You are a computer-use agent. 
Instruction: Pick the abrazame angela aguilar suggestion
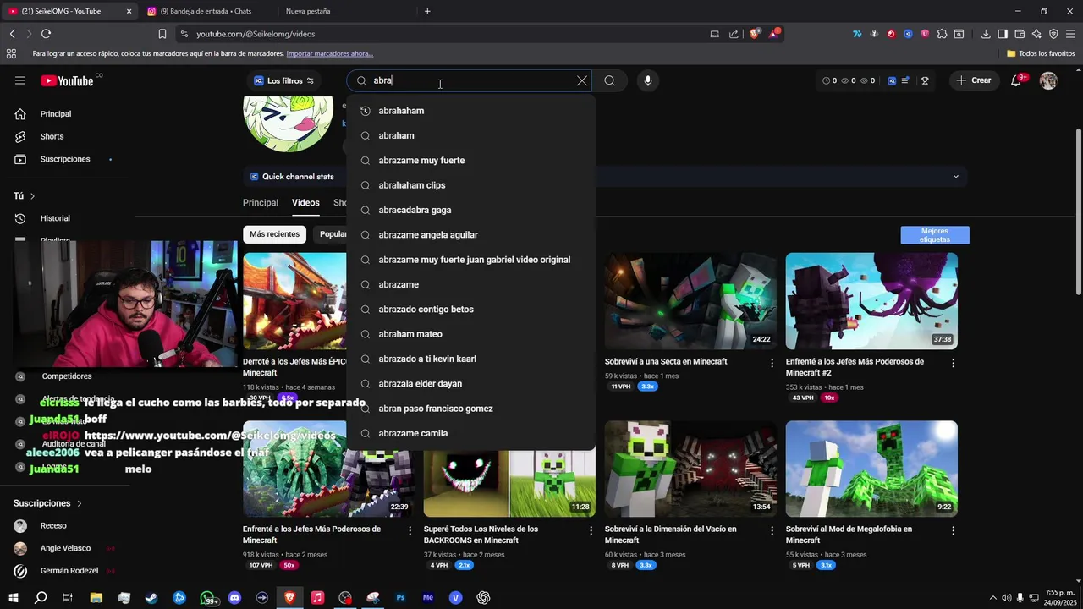point(470,234)
